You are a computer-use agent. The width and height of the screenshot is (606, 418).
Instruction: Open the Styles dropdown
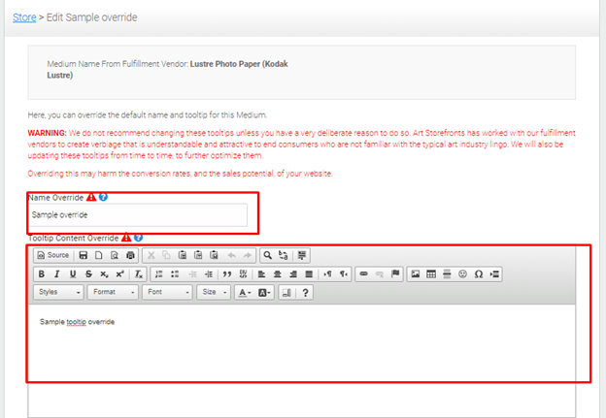point(58,292)
